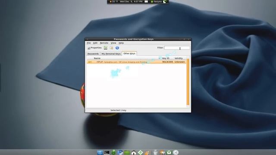This screenshot has width=276, height=155.
Task: Click the blue first icon in the dock
Action: [100, 152]
